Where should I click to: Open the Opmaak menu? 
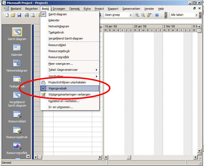point(74,9)
